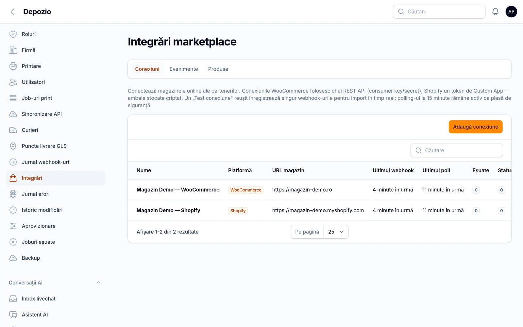Click the Inbox livechat tray icon
This screenshot has height=327, width=523.
pos(13,299)
